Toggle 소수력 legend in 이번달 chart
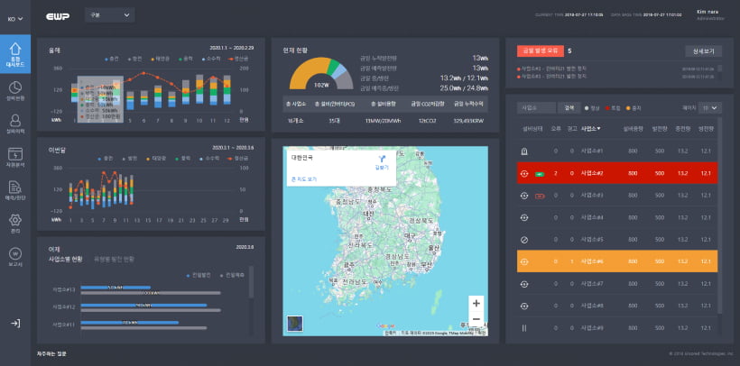 [209, 159]
